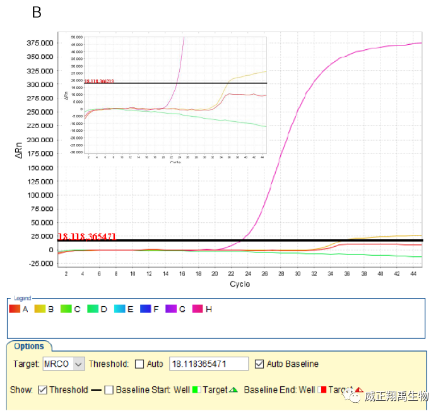Click the green Baseline Start Well square icon
This screenshot has width=443, height=416.
pyautogui.click(x=196, y=390)
